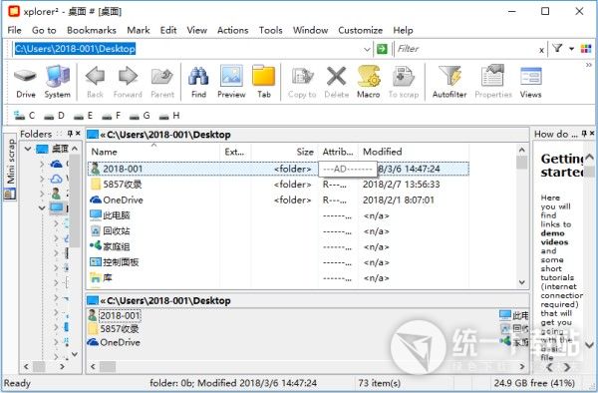Pin the How do I panel
Image resolution: width=598 pixels, height=393 pixels.
(584, 134)
